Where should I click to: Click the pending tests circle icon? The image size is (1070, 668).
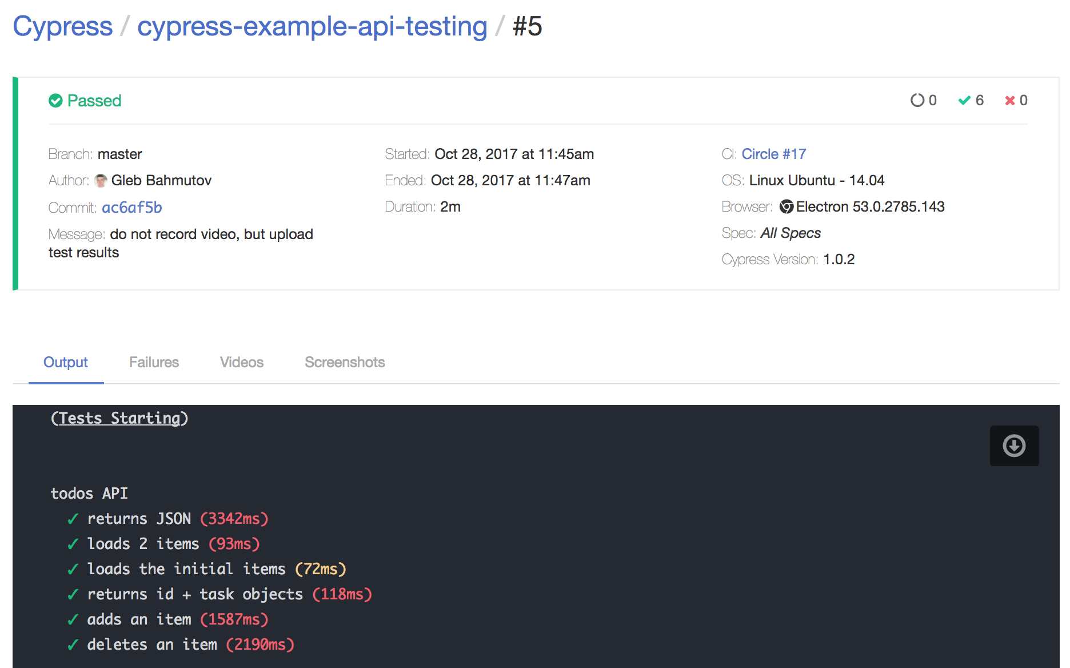coord(917,101)
